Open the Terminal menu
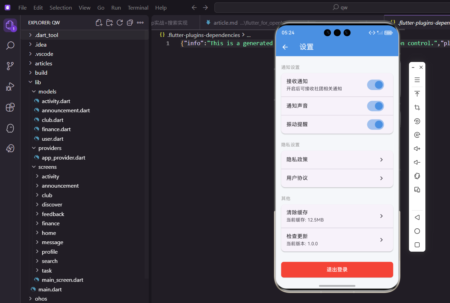 [138, 7]
